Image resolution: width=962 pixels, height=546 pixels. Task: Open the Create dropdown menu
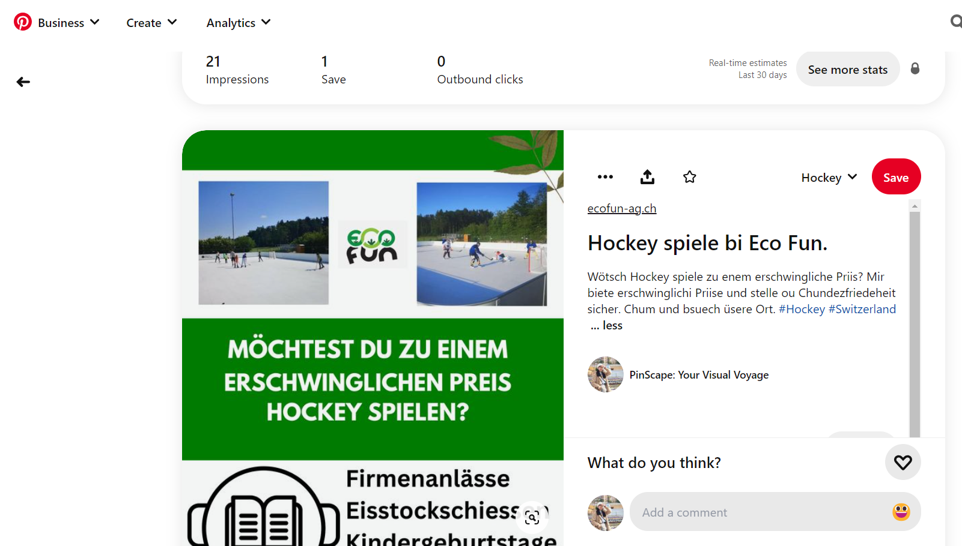pyautogui.click(x=151, y=23)
